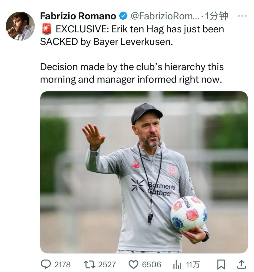The image size is (254, 272).
Task: Open the three-dot more options menu
Action: coord(242,16)
